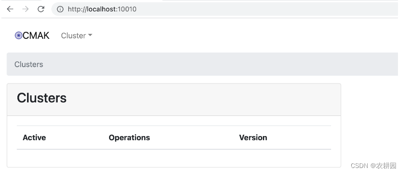403x173 pixels.
Task: Click empty address bar area after URL
Action: pos(267,9)
